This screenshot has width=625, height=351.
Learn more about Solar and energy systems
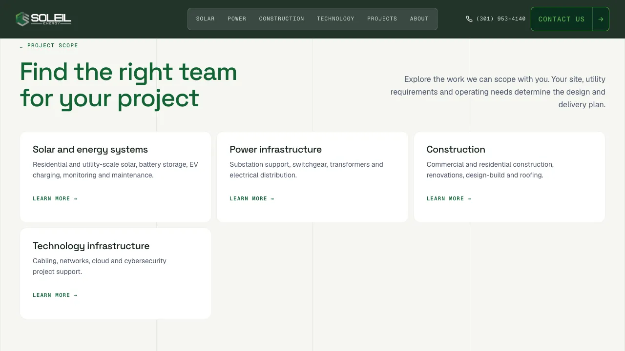tap(55, 199)
